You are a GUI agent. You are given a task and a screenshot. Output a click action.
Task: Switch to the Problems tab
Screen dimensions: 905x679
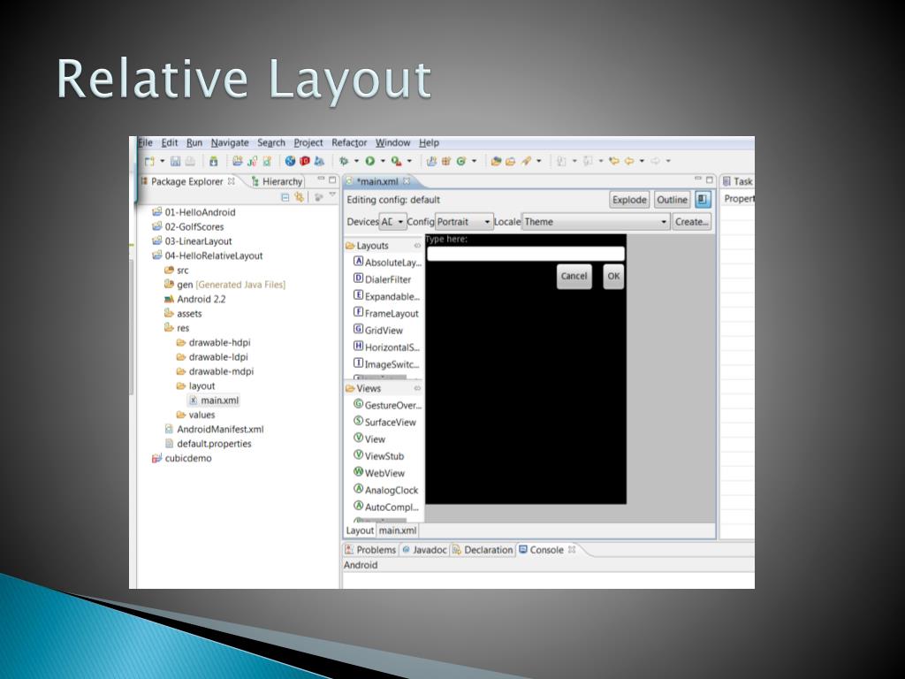coord(370,550)
